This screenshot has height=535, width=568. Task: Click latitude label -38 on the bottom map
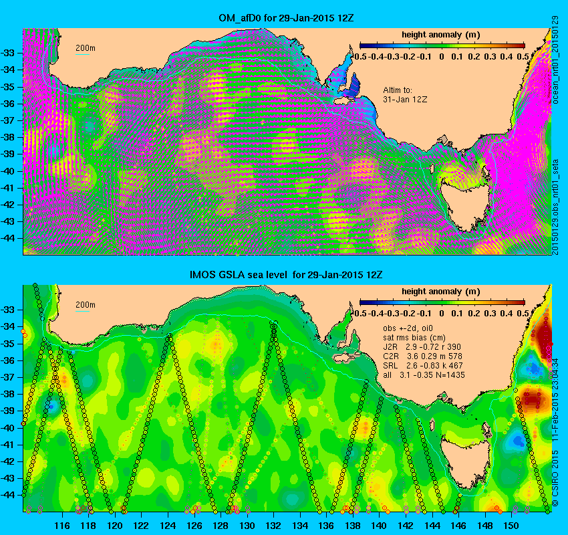pyautogui.click(x=7, y=394)
